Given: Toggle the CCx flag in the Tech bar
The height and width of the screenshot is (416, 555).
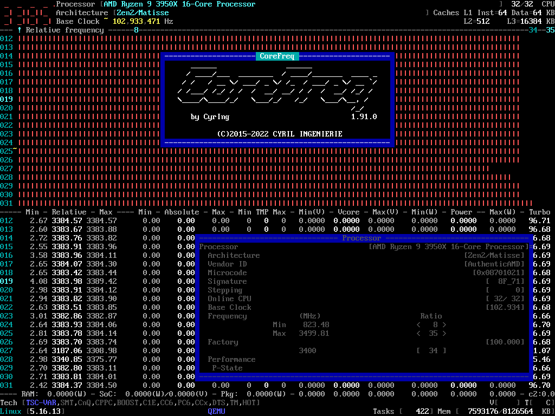Looking at the screenshot, I should 202,403.
